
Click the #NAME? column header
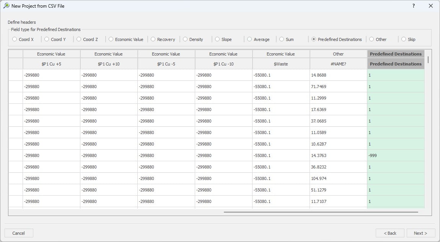click(338, 64)
